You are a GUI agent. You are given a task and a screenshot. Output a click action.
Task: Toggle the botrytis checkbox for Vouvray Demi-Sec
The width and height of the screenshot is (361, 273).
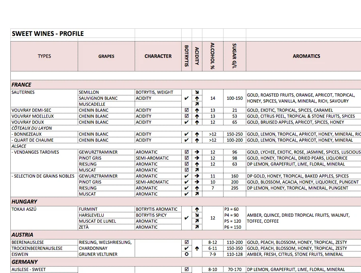pos(186,110)
